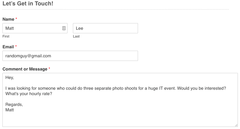Click the "Last" sublabel under name field
240x129 pixels.
click(76, 36)
